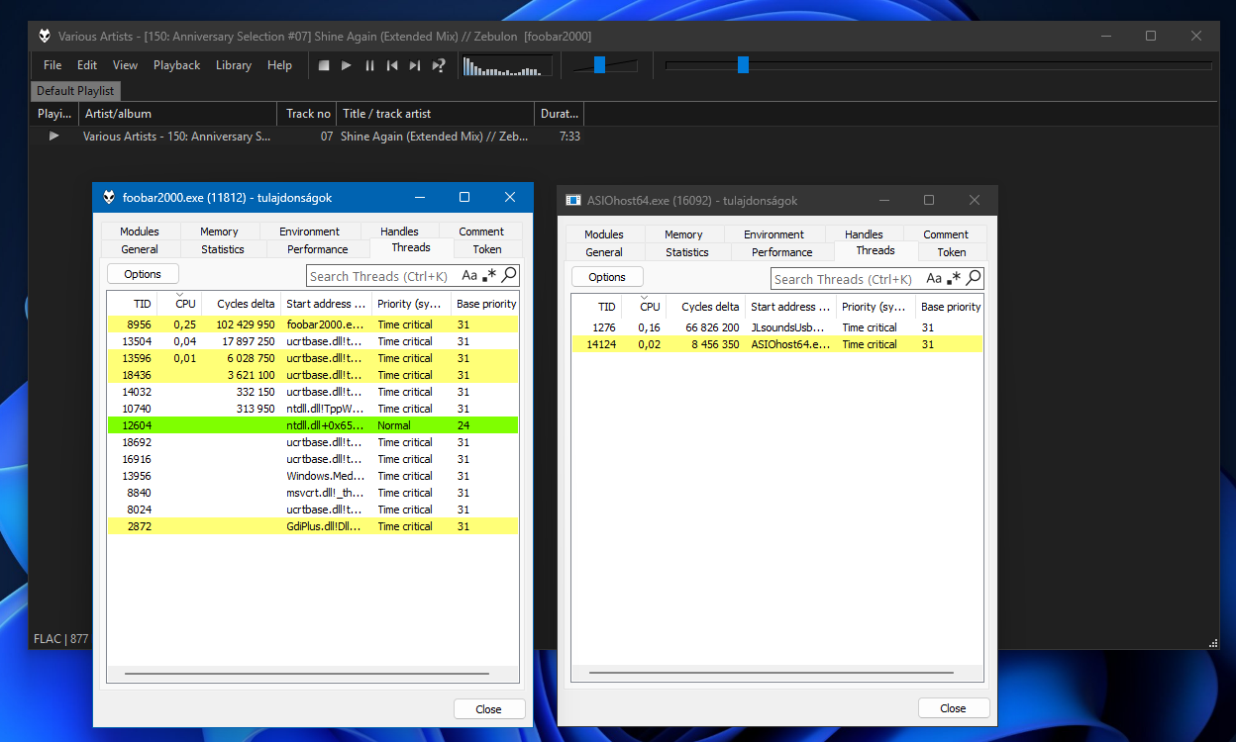Screen dimensions: 1236x742
Task: Skip to previous track
Action: 392,65
